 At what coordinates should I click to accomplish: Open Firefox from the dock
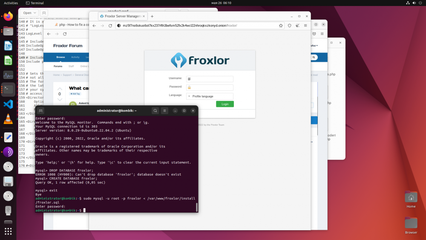pos(8,16)
